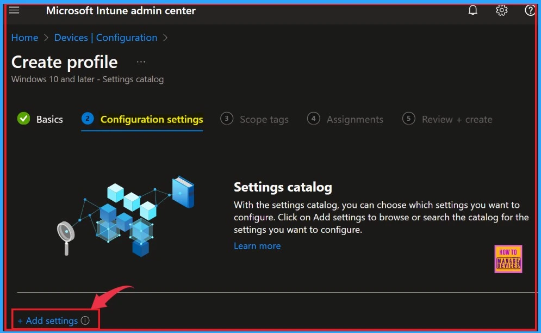
Task: Click the step 2 number circle
Action: coord(88,119)
